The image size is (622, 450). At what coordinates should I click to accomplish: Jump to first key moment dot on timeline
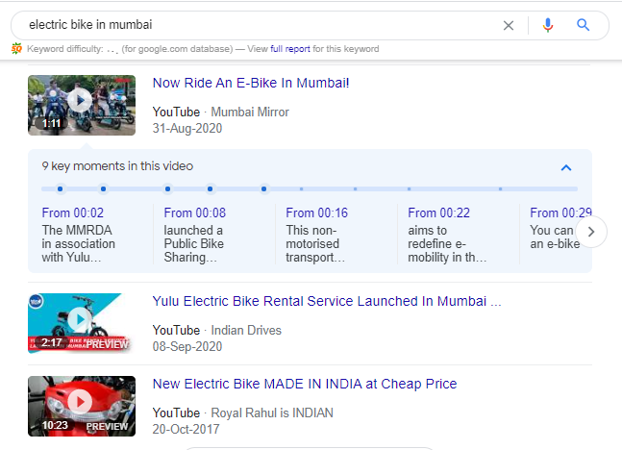point(61,188)
